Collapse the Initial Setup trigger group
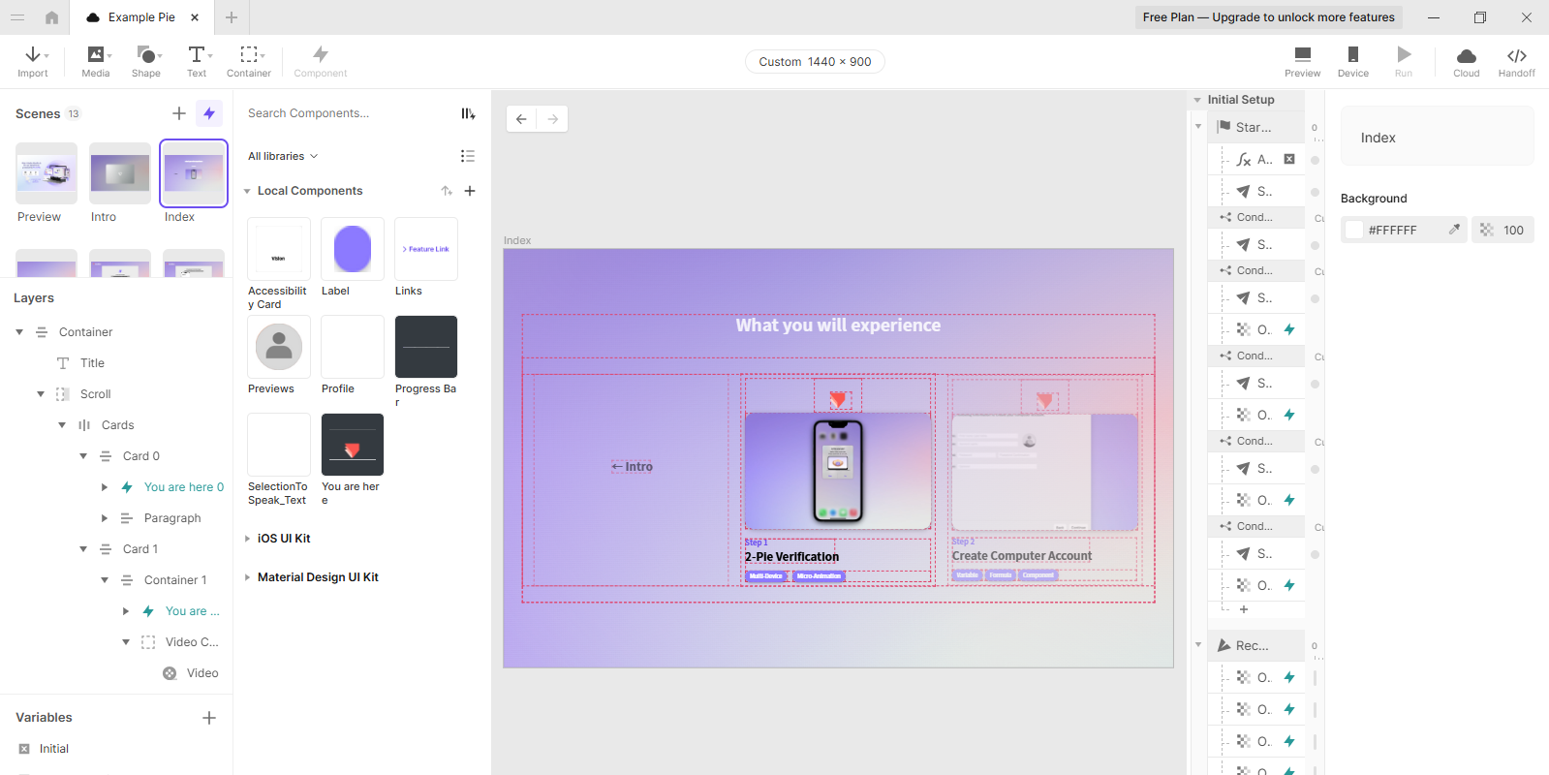This screenshot has width=1549, height=775. point(1197,100)
